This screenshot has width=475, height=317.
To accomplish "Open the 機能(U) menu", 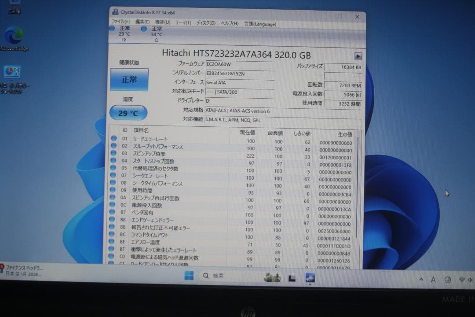I will 163,22.
